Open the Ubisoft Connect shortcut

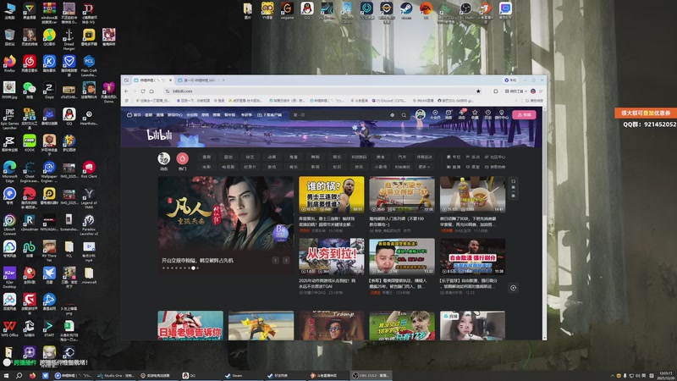coord(9,224)
